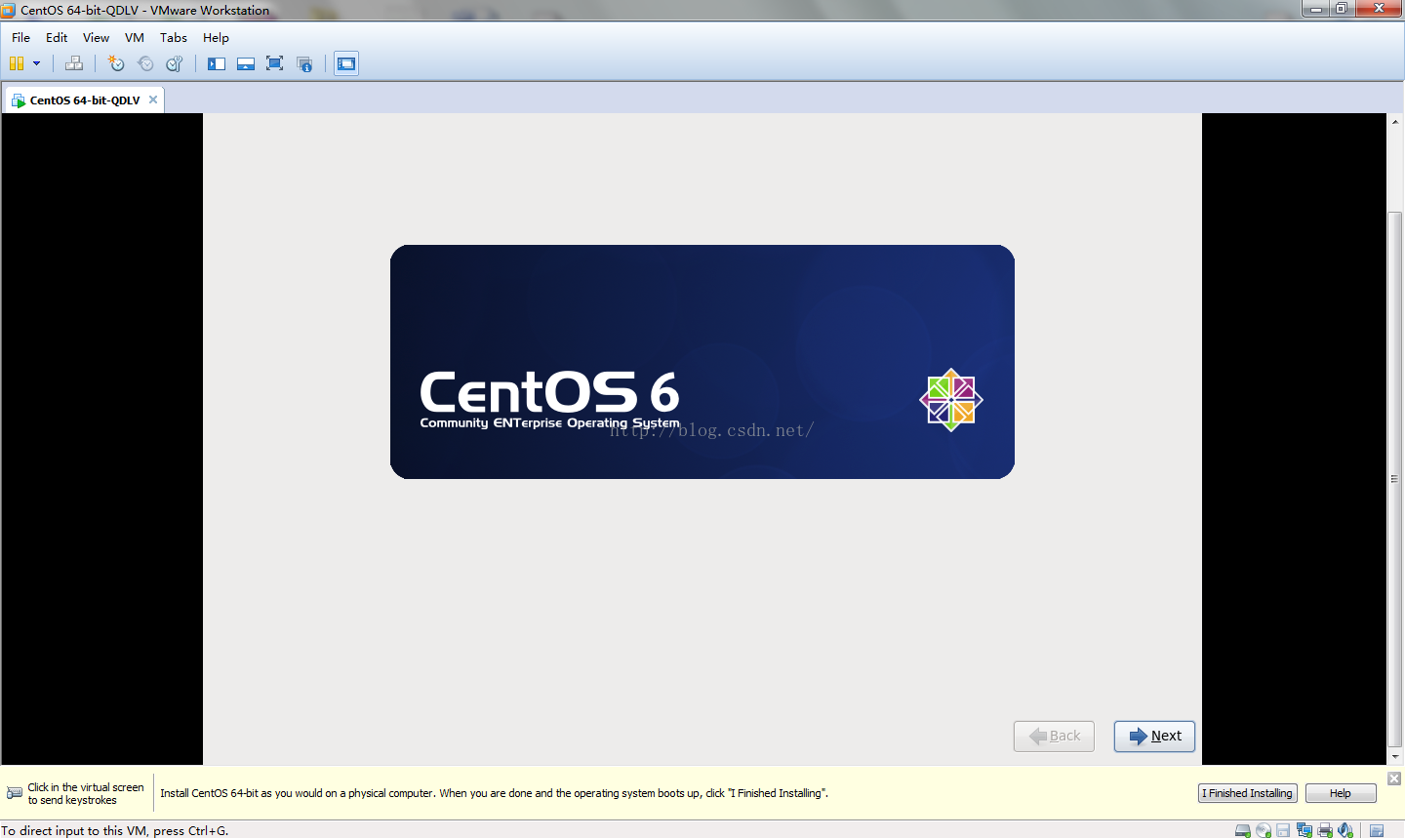Open the Help menu

click(x=216, y=37)
